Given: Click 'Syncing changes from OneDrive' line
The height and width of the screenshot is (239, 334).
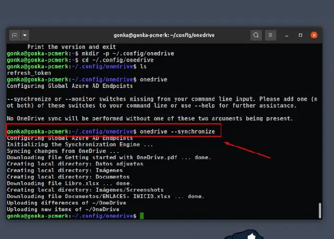Looking at the screenshot, I should [63, 151].
